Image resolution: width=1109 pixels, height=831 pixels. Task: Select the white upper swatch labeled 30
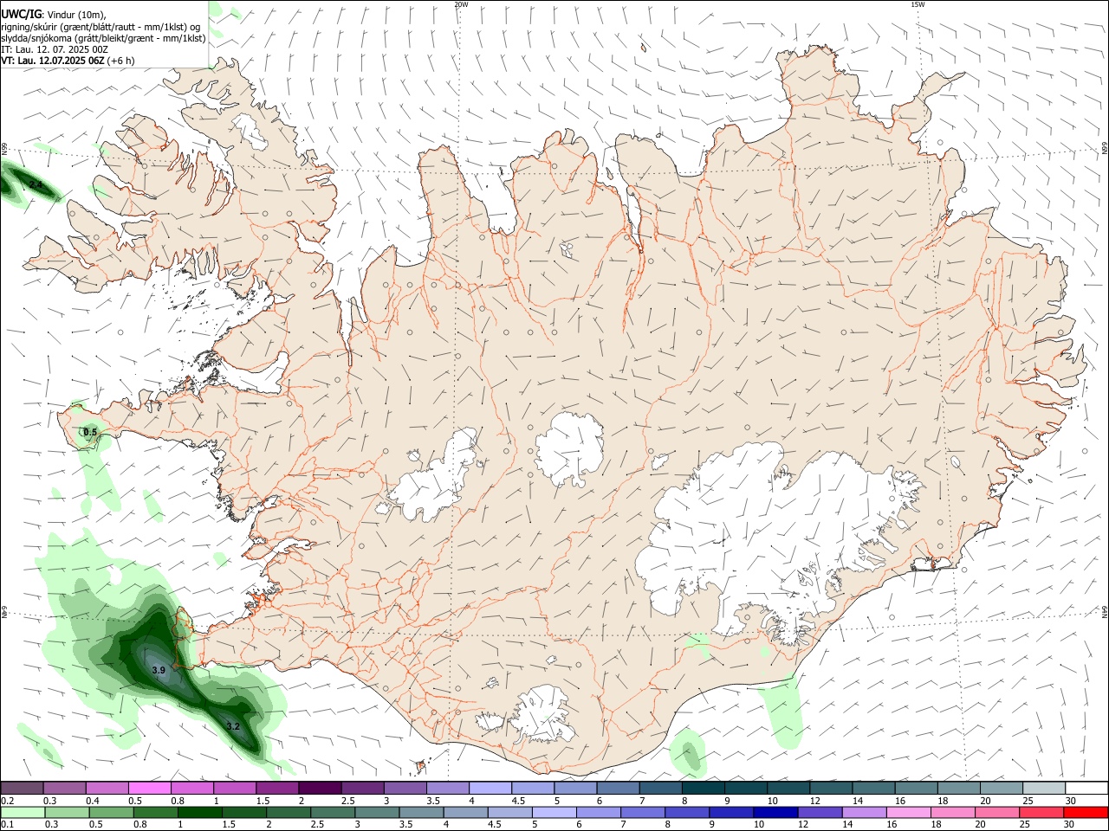[x=1086, y=788]
